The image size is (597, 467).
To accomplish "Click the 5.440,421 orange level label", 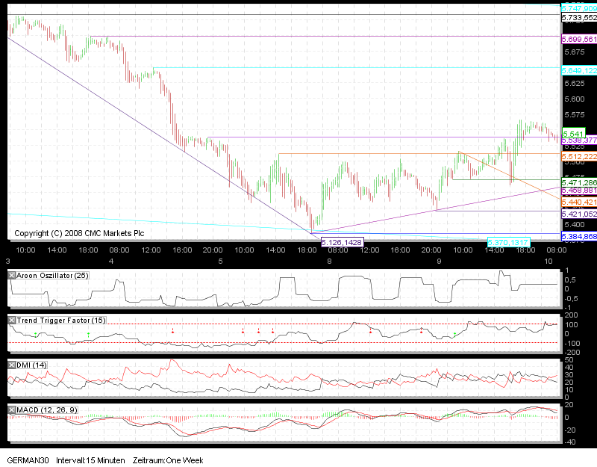I will point(579,202).
